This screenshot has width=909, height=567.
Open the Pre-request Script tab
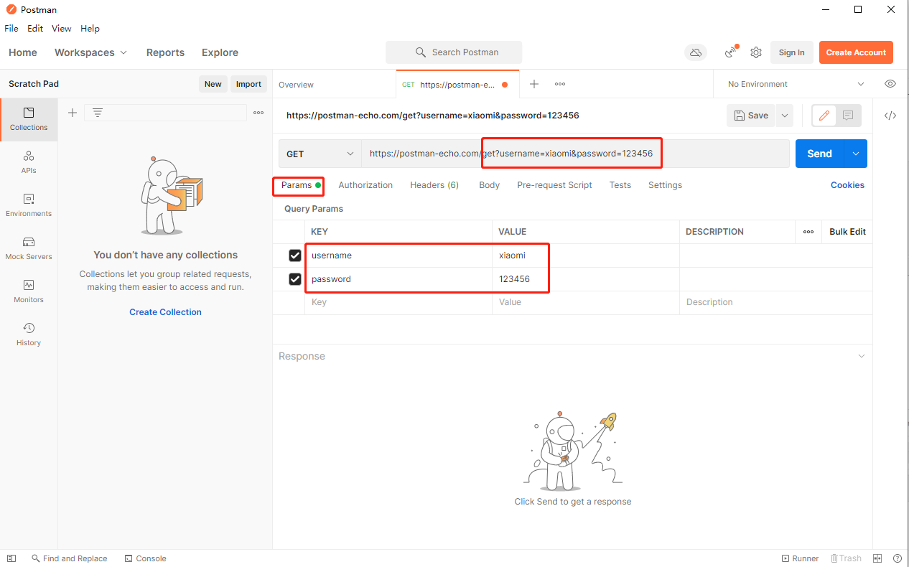coord(554,185)
